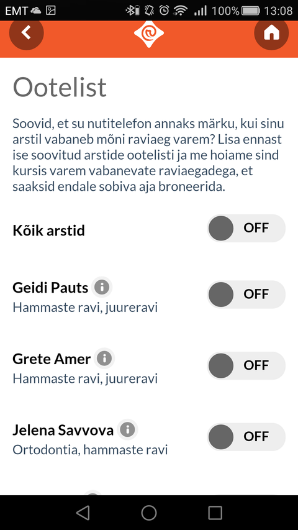The height and width of the screenshot is (530, 298).
Task: Tap the Ootelist page heading
Action: point(60,87)
